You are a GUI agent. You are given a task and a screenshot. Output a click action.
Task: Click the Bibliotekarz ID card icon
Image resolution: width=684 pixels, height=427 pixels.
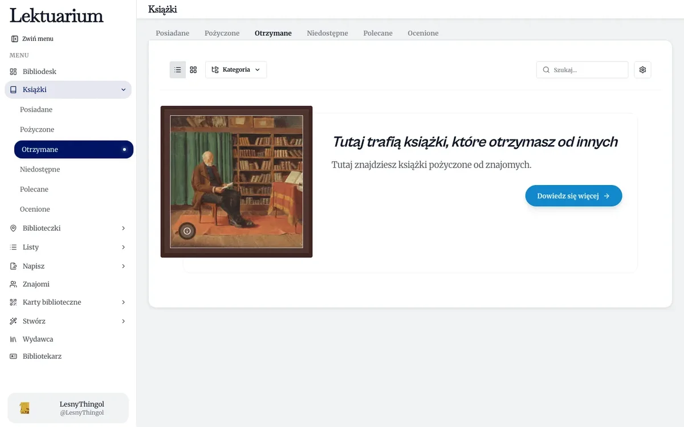pos(14,356)
